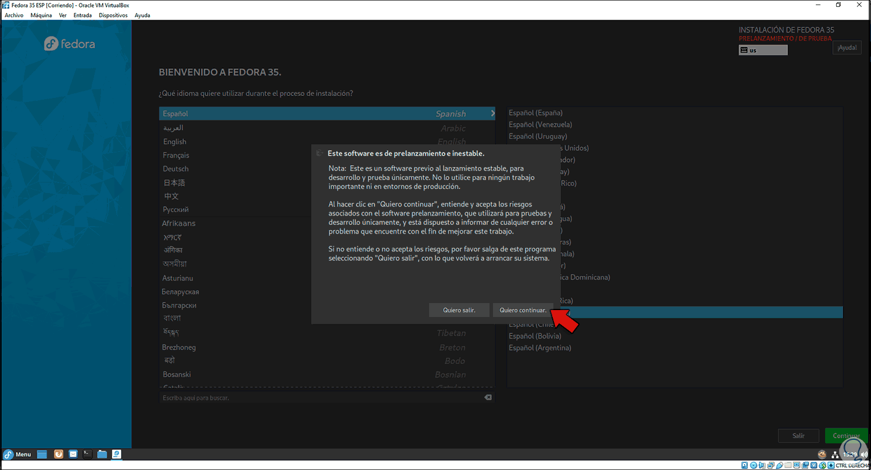
Task: Launch the terminal from the bottom panel
Action: (87, 454)
